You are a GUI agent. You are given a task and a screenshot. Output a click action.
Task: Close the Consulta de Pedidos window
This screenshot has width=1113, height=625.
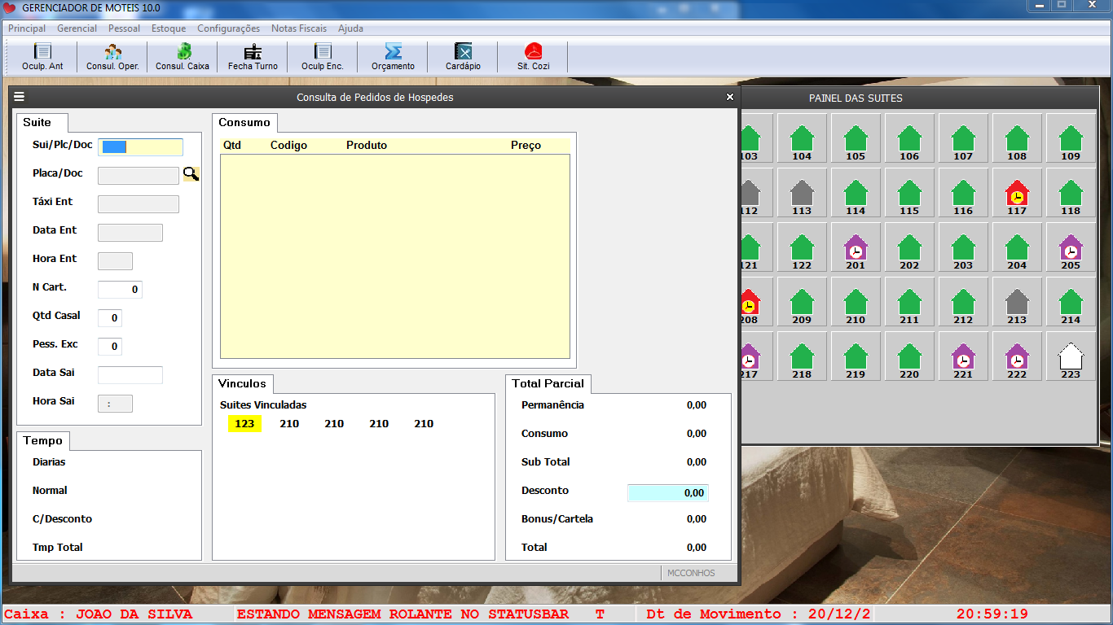(x=730, y=97)
